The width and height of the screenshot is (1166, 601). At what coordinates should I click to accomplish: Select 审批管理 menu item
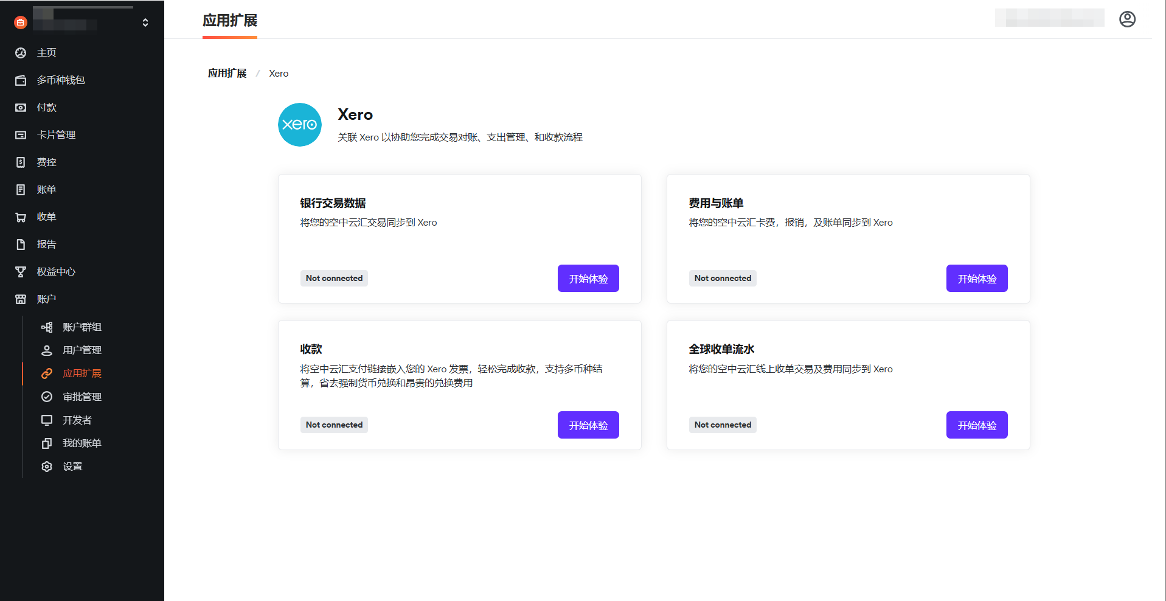(x=82, y=397)
